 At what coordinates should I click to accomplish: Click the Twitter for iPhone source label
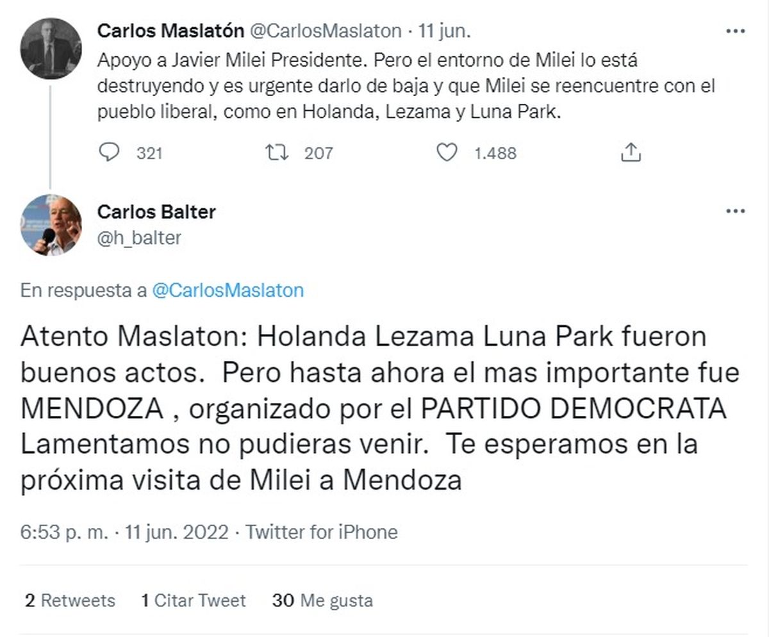(322, 532)
